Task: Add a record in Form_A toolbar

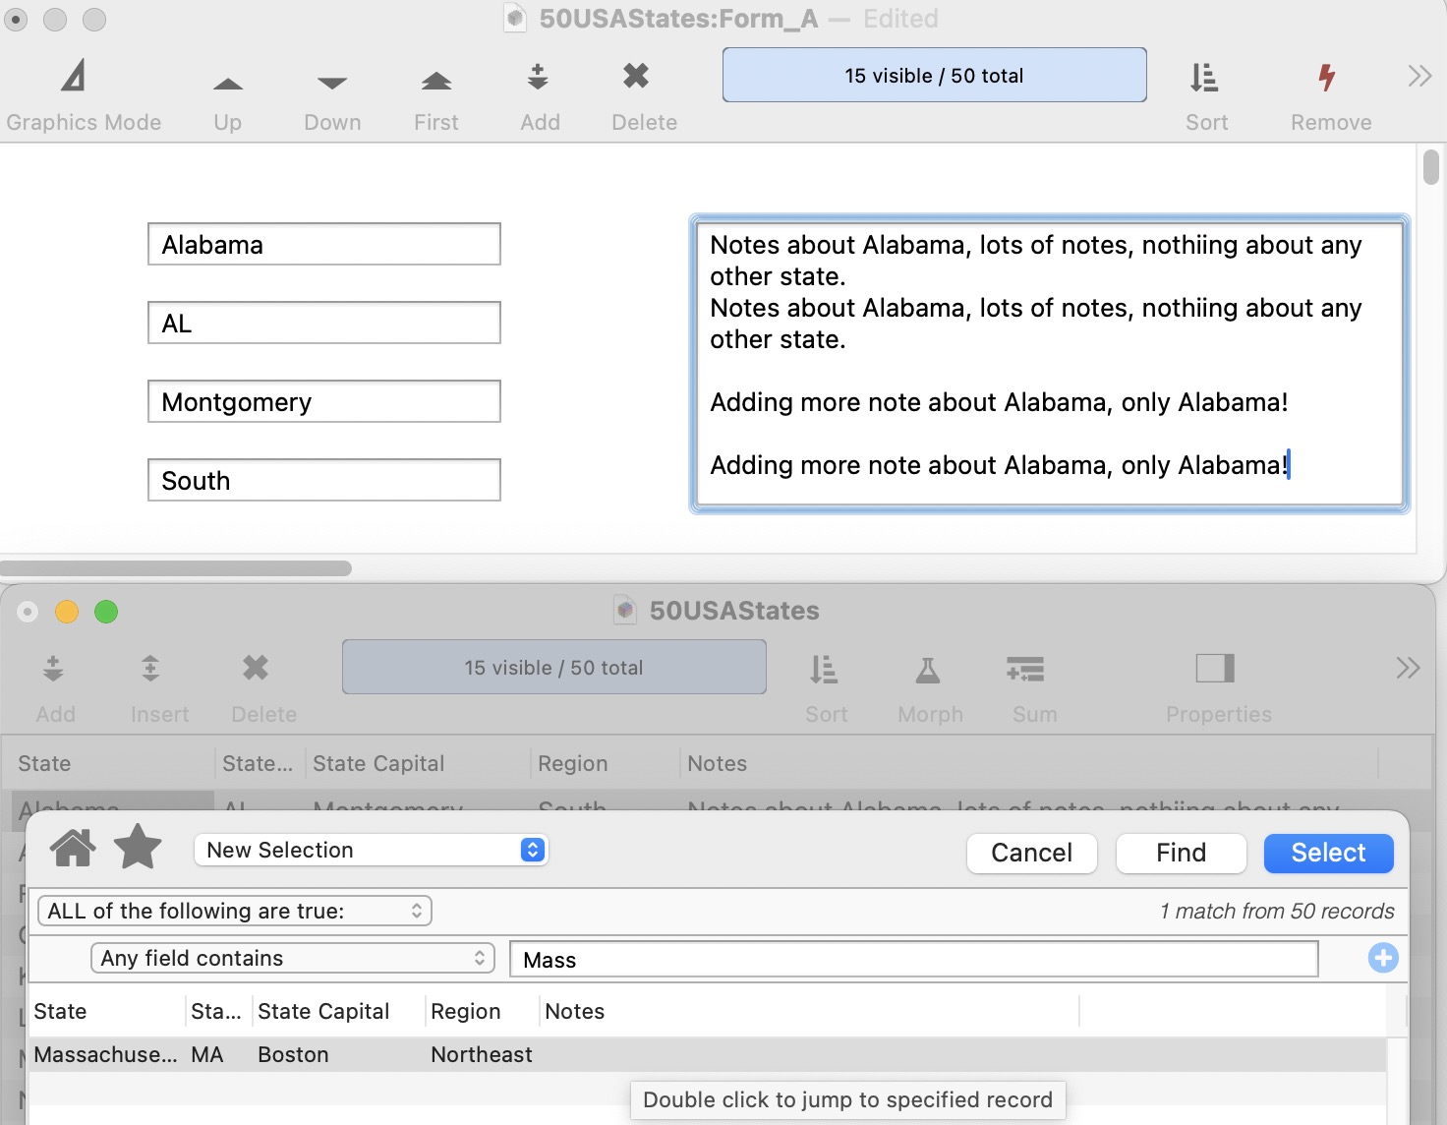Action: click(538, 77)
